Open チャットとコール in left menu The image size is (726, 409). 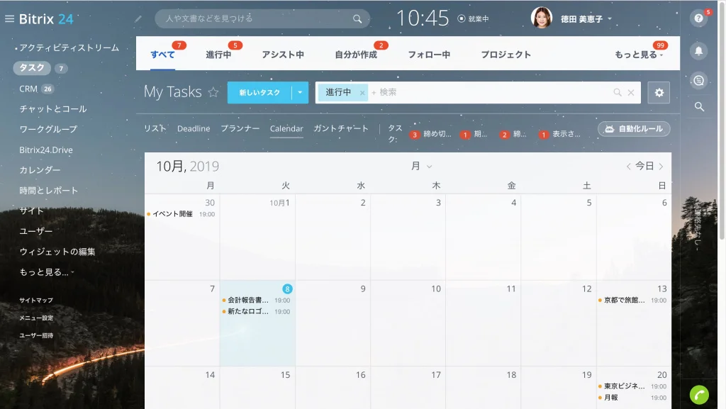pyautogui.click(x=52, y=108)
